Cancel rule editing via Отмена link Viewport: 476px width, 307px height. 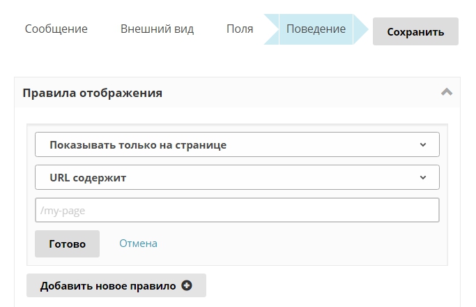click(x=138, y=244)
